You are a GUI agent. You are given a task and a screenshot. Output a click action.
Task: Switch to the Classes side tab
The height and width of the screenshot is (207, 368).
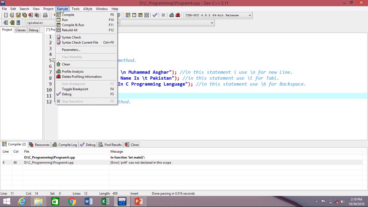[x=20, y=30]
